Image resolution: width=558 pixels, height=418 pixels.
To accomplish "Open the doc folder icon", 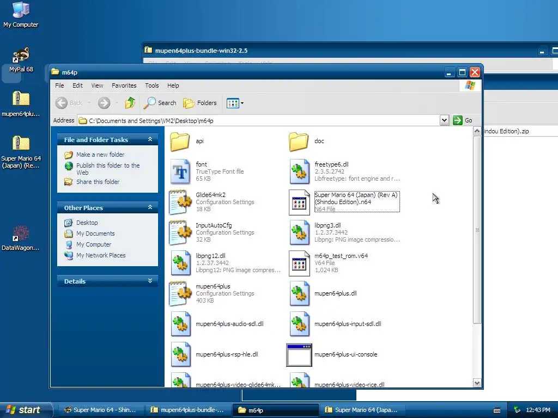I will click(299, 142).
